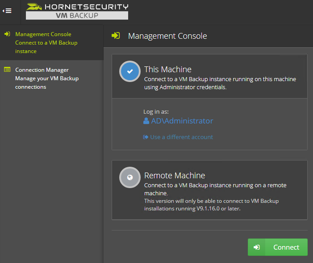
Task: Click the AD\Administrator account name
Action: click(182, 121)
